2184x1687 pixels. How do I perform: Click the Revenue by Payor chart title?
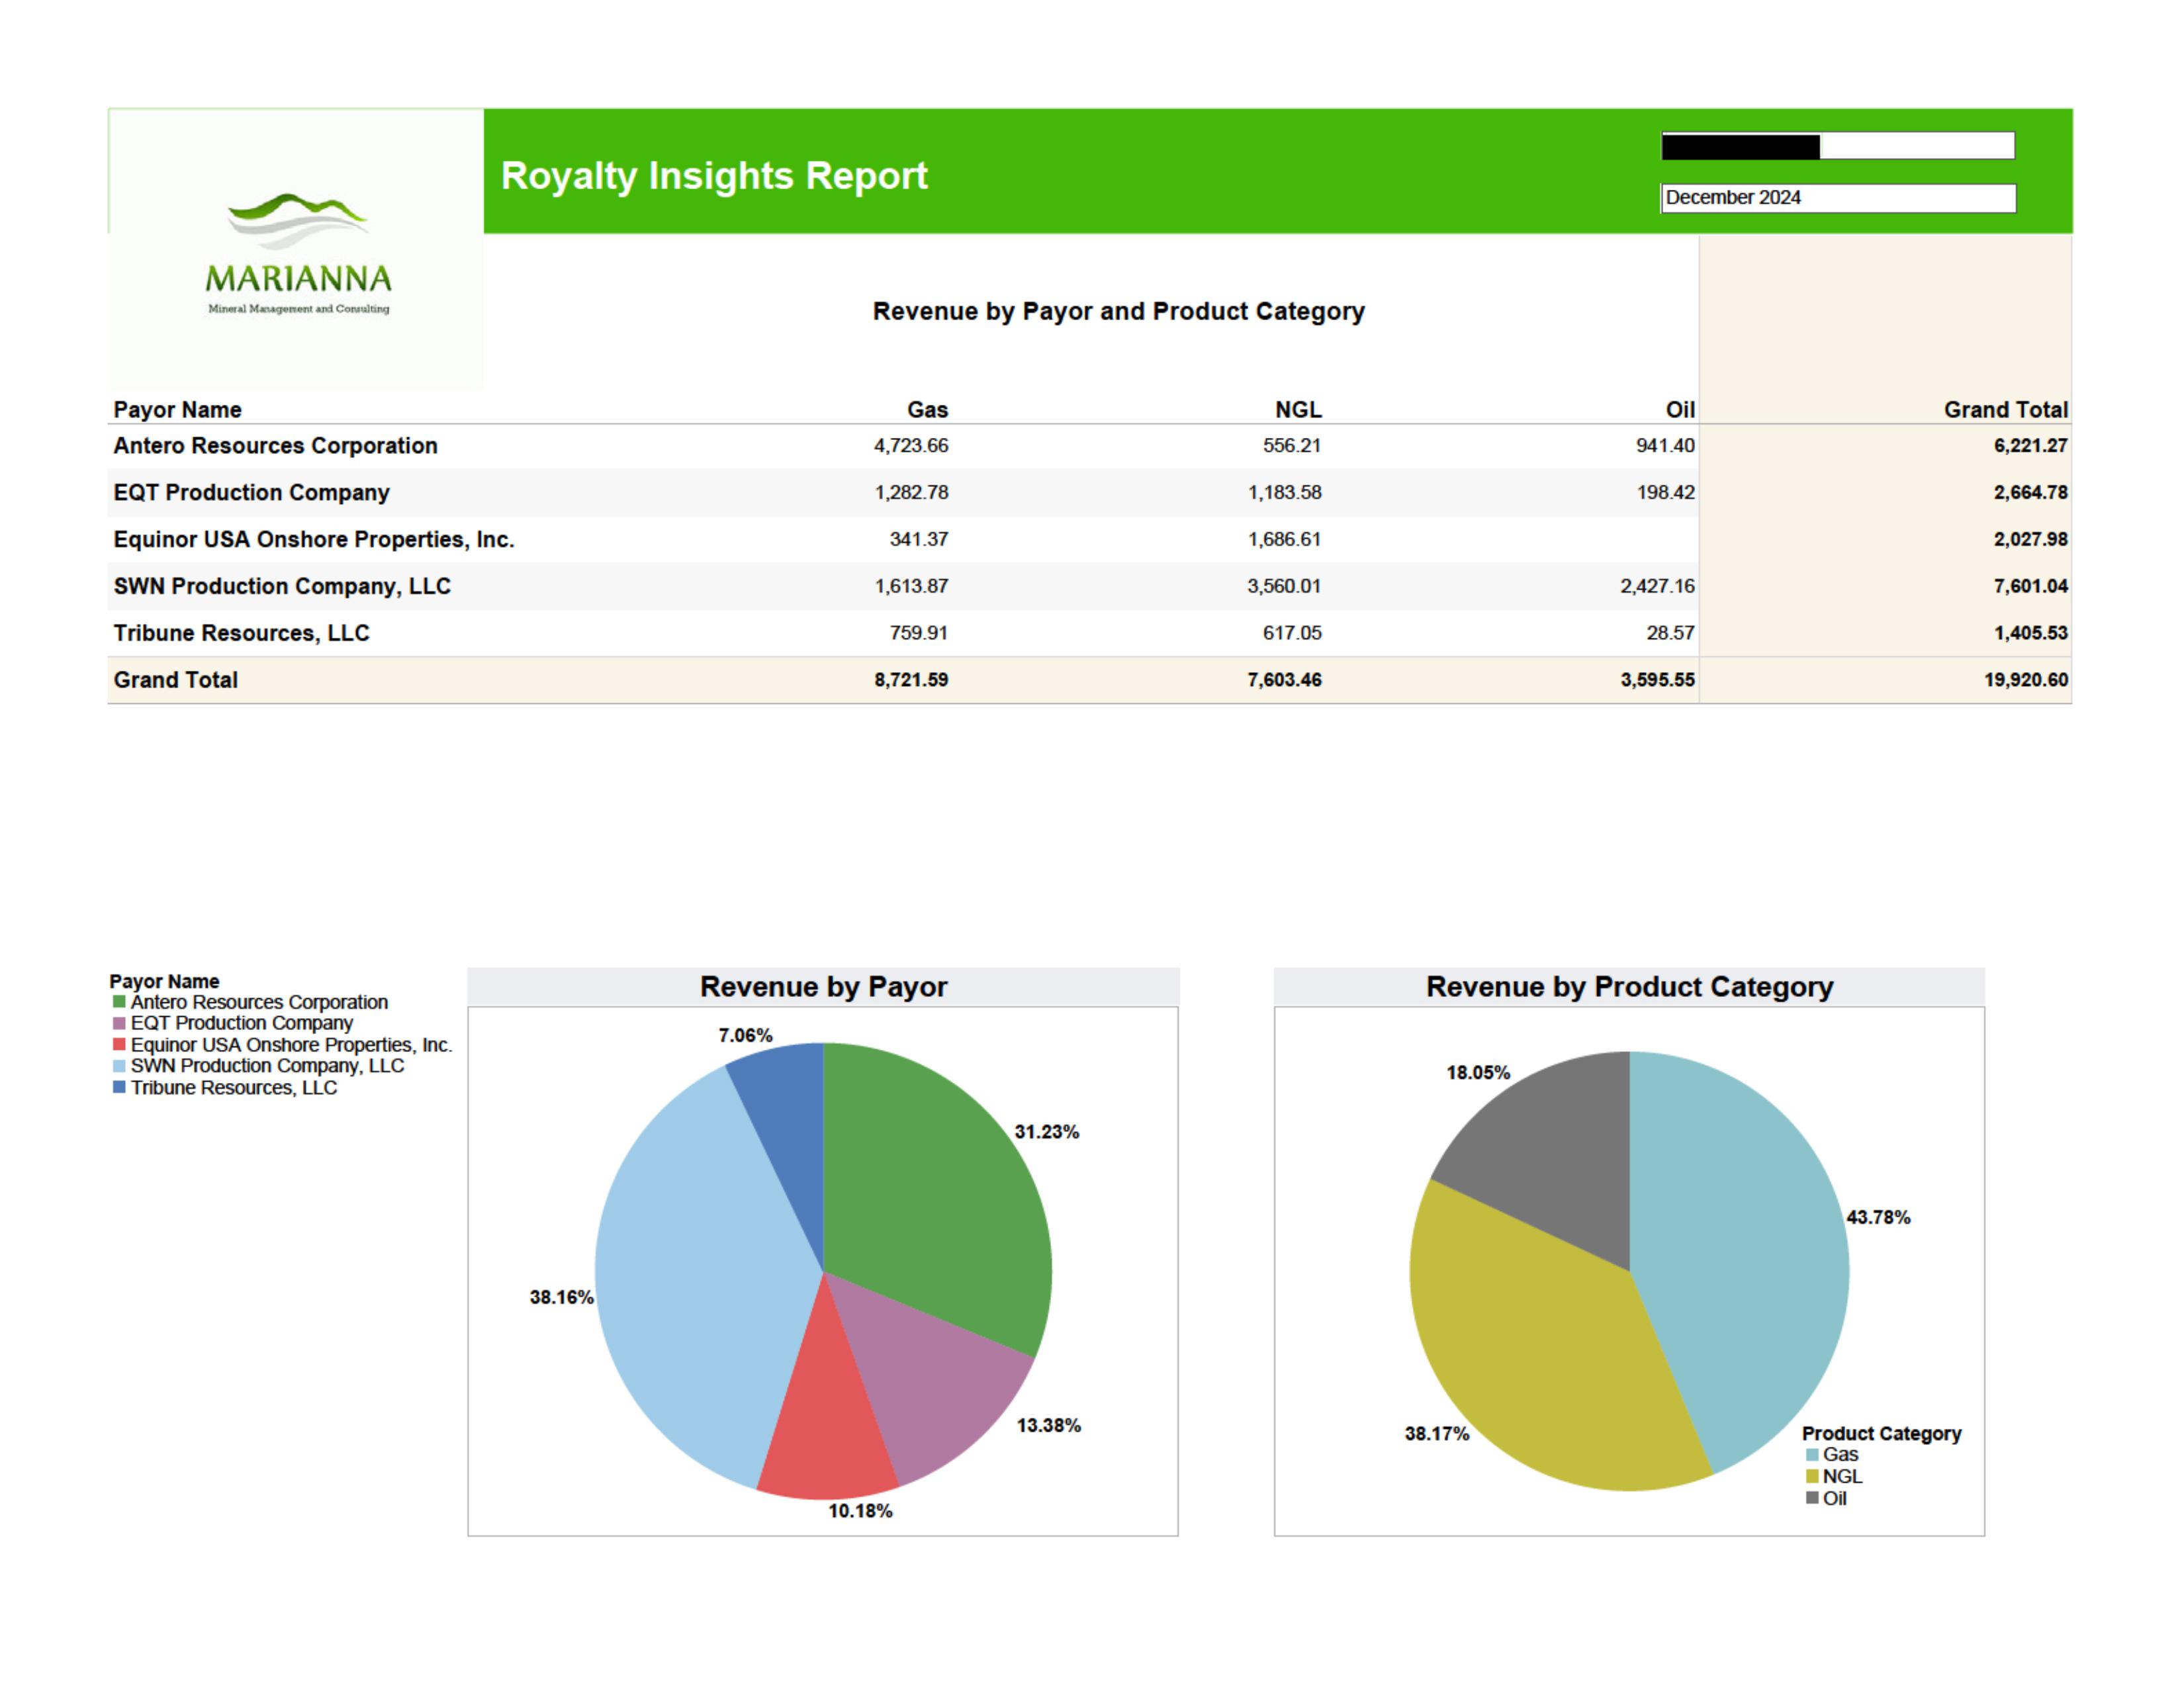click(x=823, y=988)
